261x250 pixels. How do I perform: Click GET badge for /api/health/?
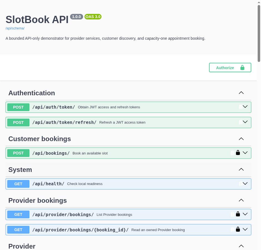pos(18,184)
